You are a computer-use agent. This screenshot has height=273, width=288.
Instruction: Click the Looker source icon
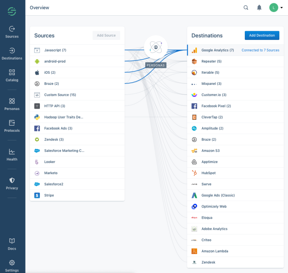click(x=37, y=162)
